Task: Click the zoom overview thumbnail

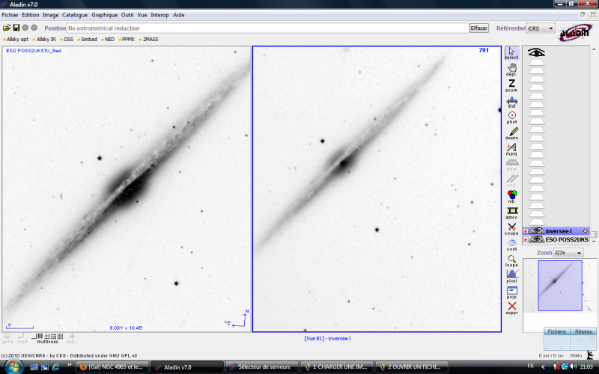Action: click(x=560, y=286)
